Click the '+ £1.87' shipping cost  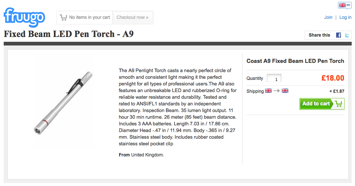coord(336,91)
